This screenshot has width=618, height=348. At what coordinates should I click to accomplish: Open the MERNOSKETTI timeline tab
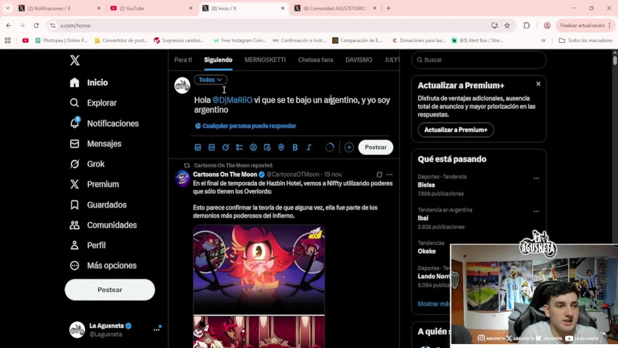pos(265,60)
